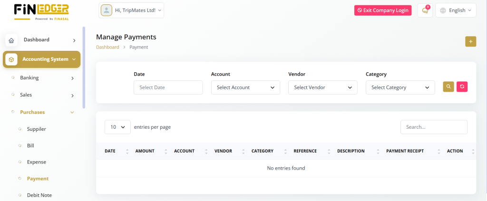Open the Bill menu item

coord(30,145)
